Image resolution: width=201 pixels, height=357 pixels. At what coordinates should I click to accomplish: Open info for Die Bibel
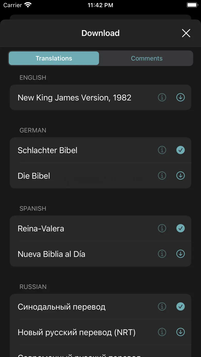click(162, 176)
